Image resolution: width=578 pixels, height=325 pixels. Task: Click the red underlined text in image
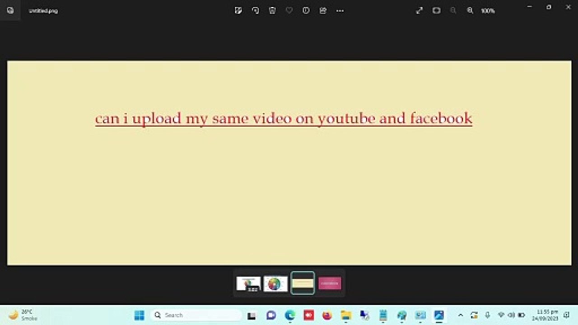tap(284, 118)
